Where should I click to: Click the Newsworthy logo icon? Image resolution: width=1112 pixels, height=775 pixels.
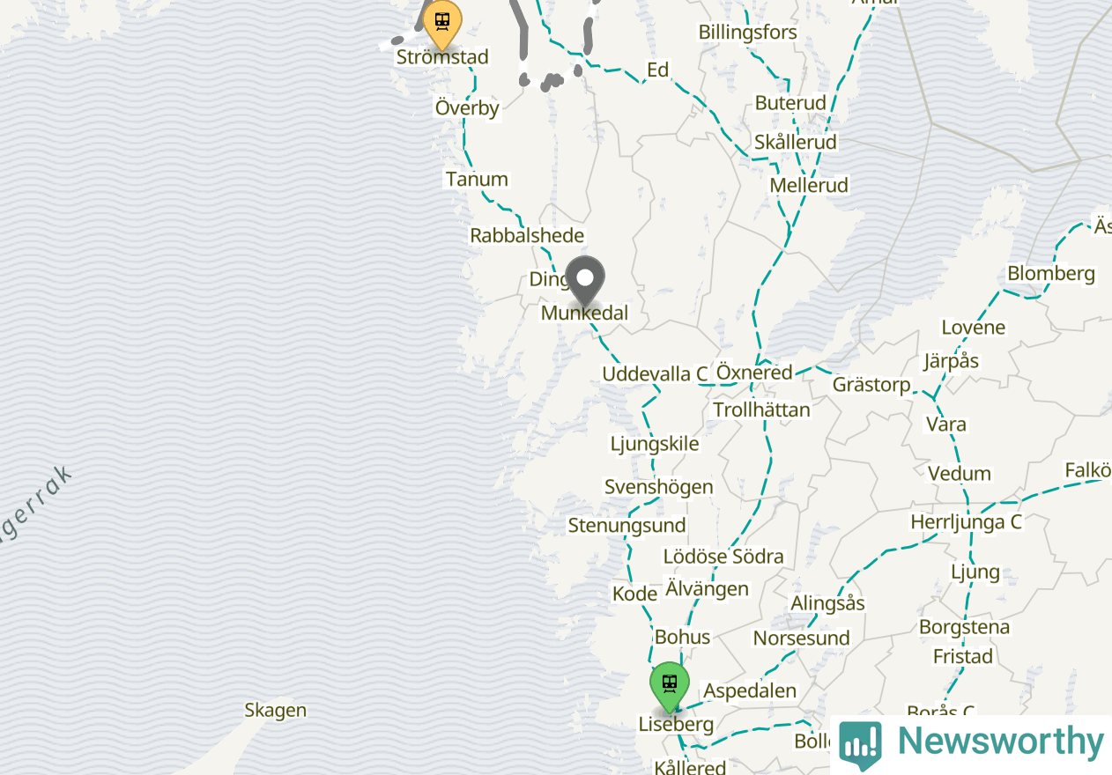860,745
